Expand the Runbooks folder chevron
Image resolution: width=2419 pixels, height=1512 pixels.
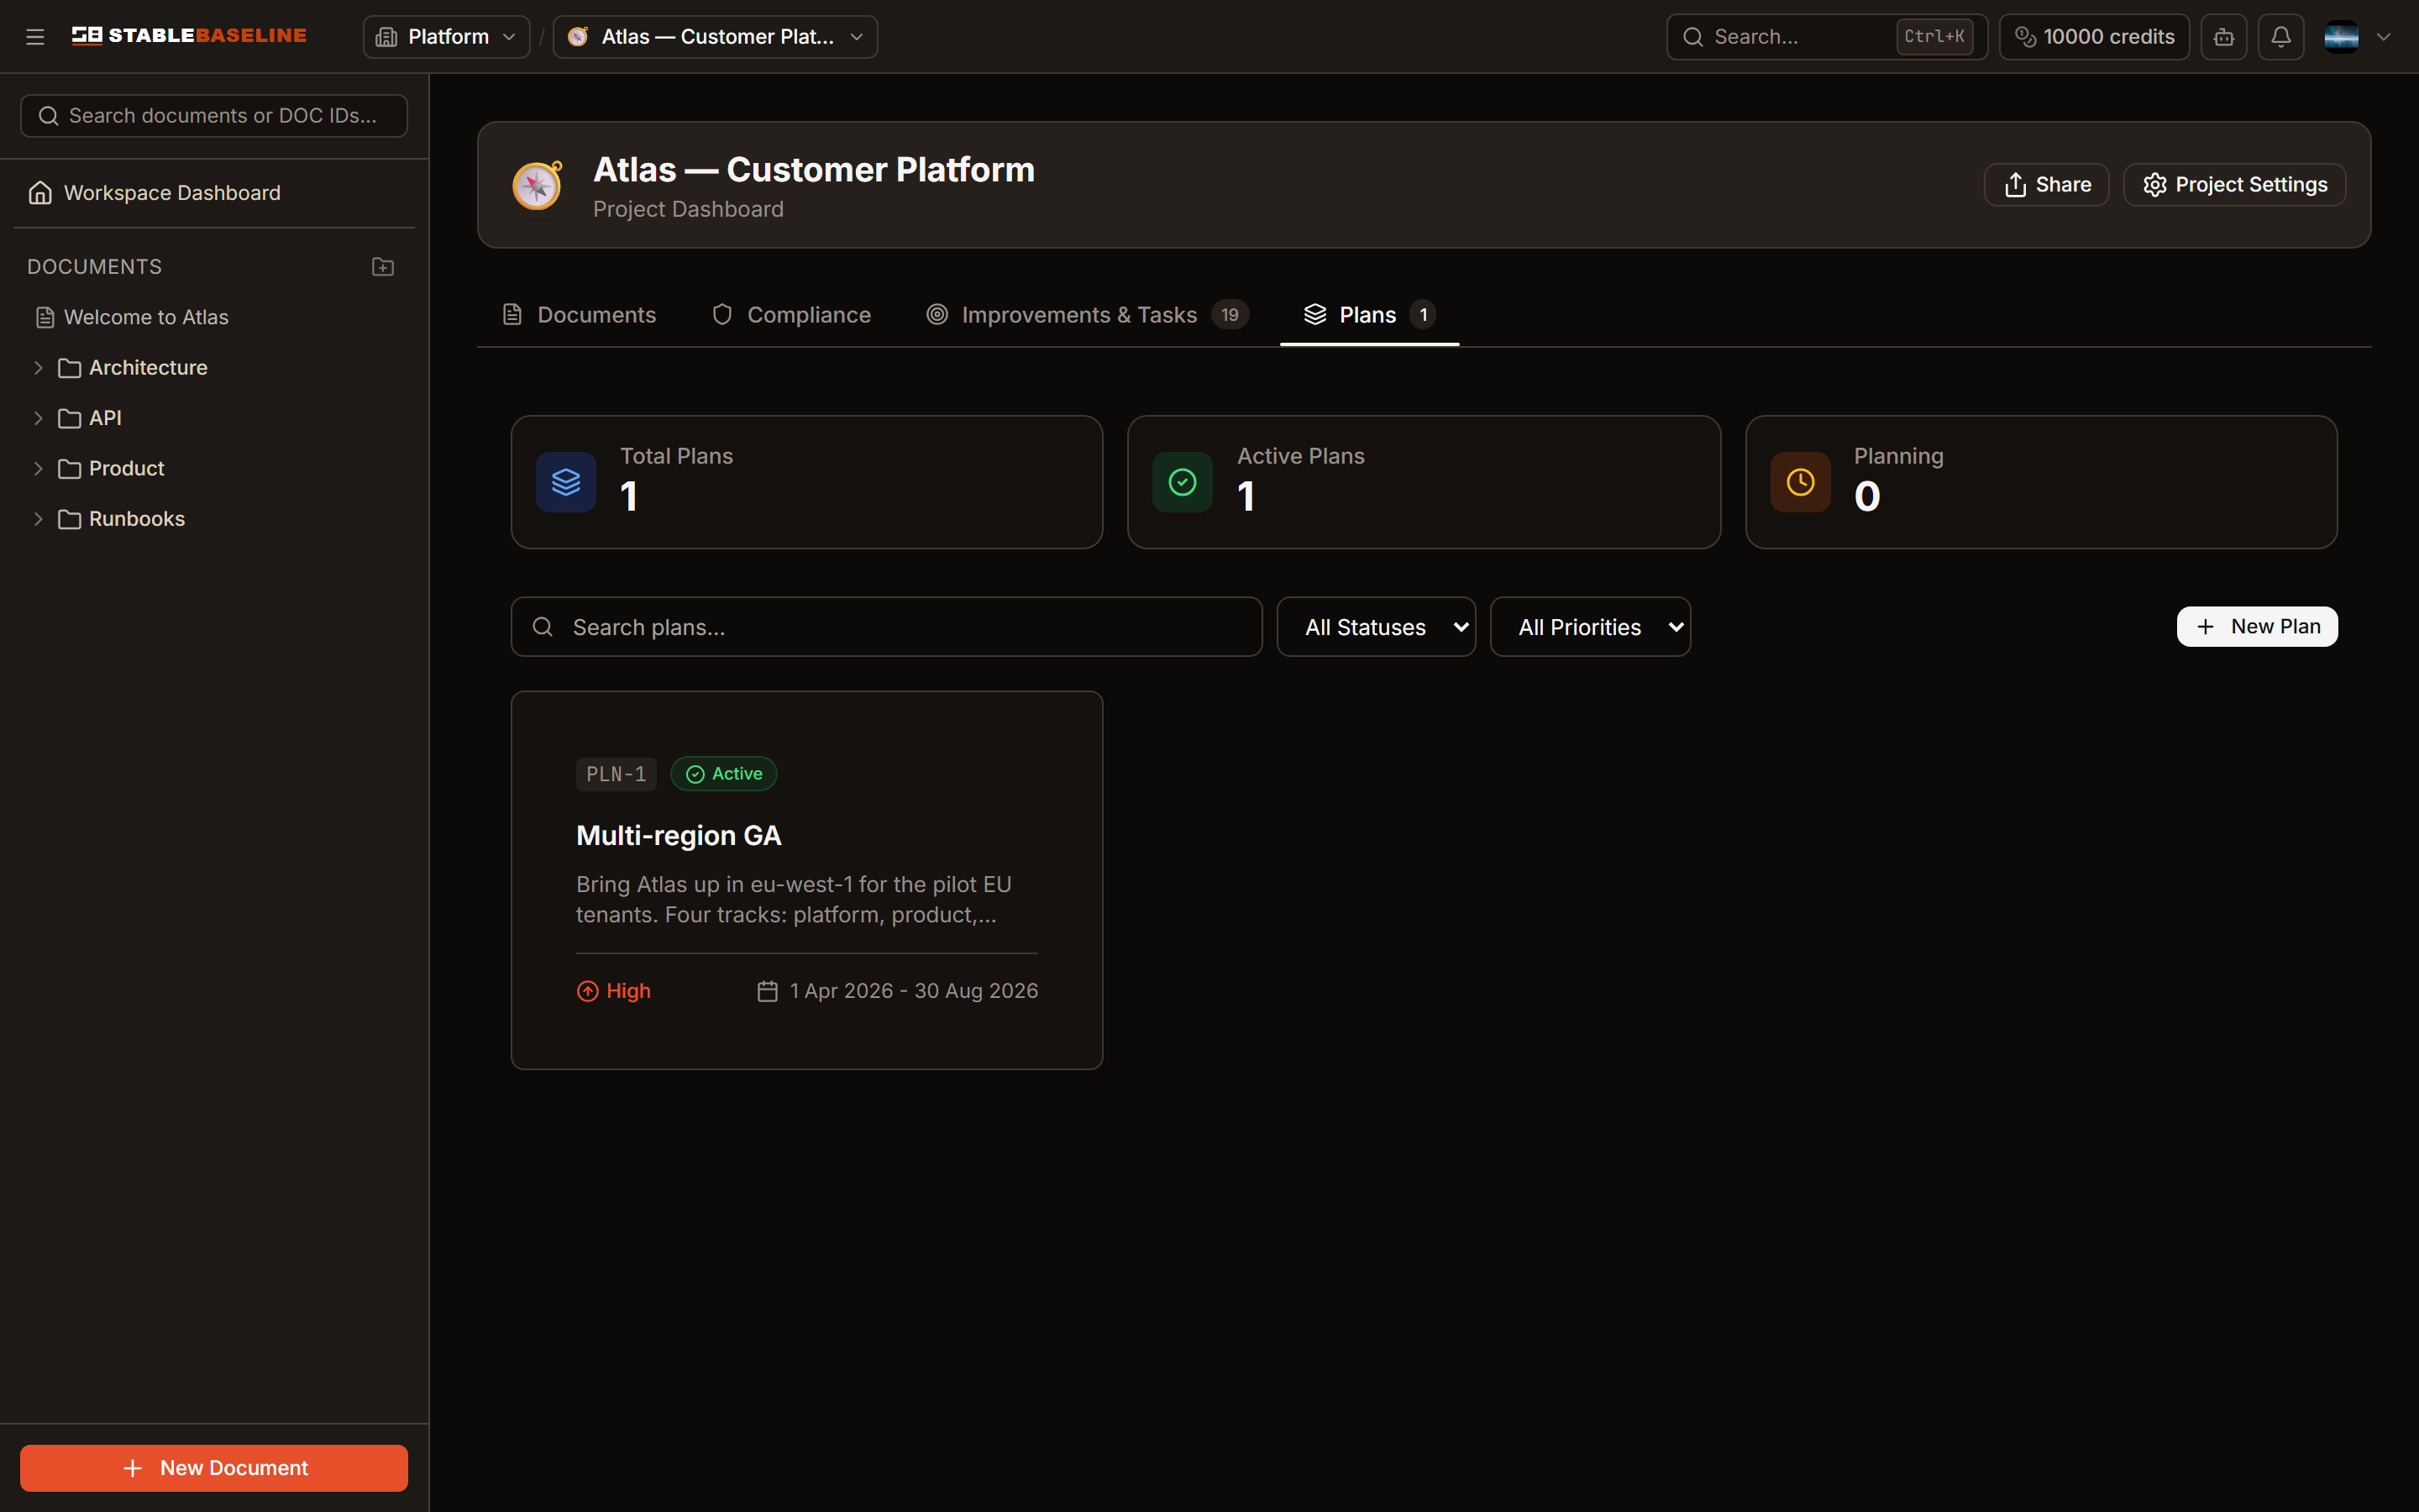[x=38, y=519]
